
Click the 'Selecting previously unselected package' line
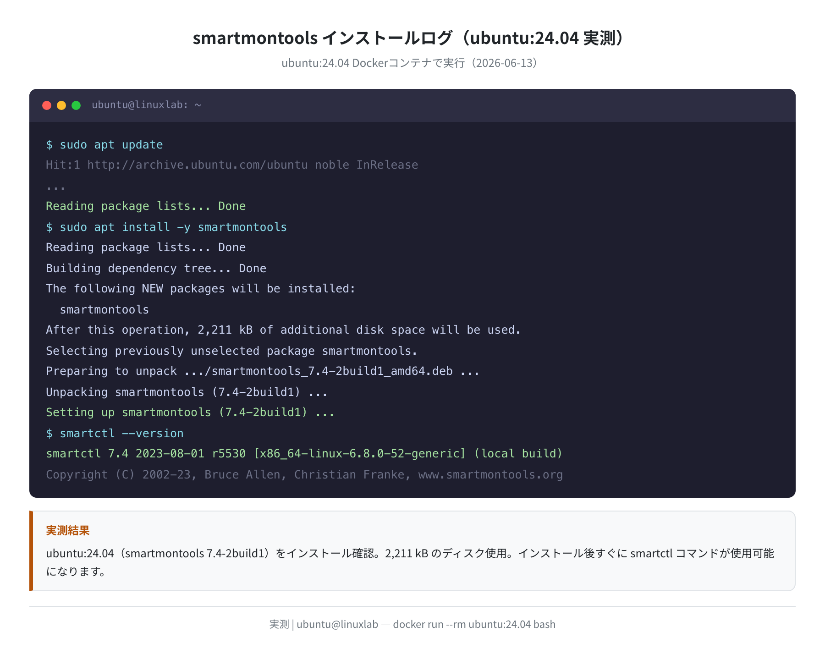pyautogui.click(x=231, y=351)
